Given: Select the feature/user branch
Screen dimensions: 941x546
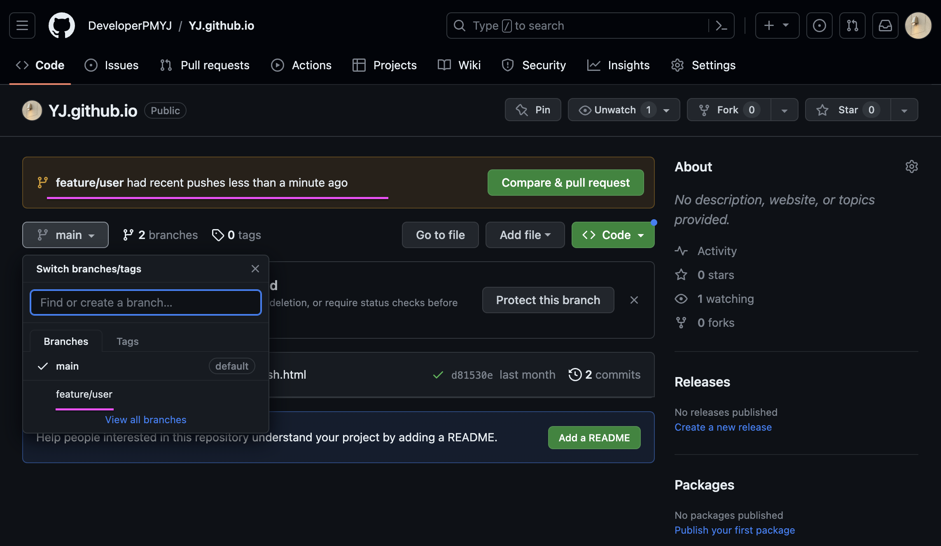Looking at the screenshot, I should 84,394.
